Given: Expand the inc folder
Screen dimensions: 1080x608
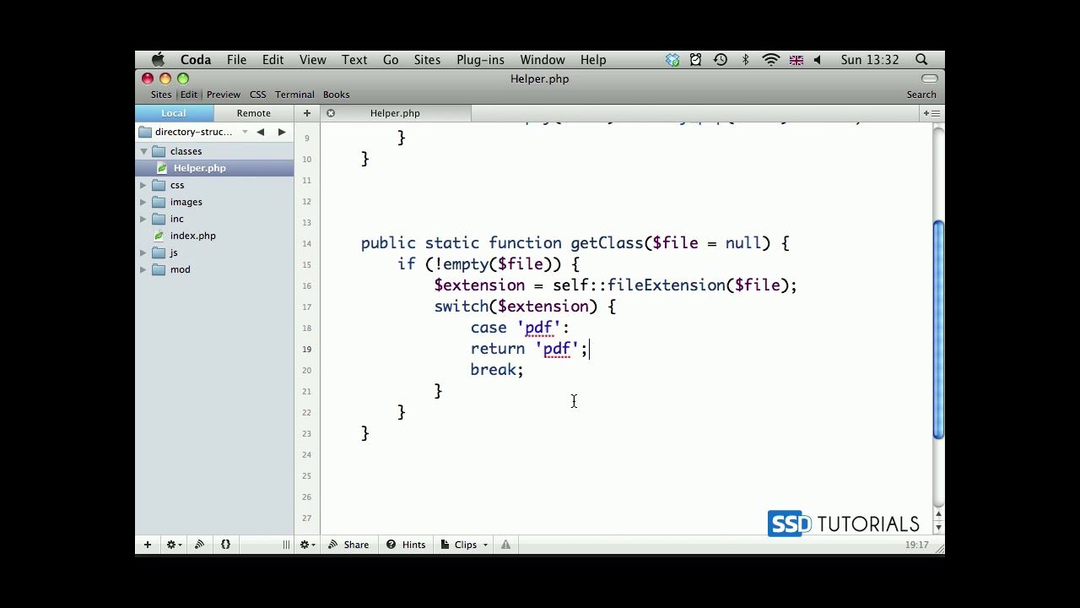Looking at the screenshot, I should click(x=143, y=219).
